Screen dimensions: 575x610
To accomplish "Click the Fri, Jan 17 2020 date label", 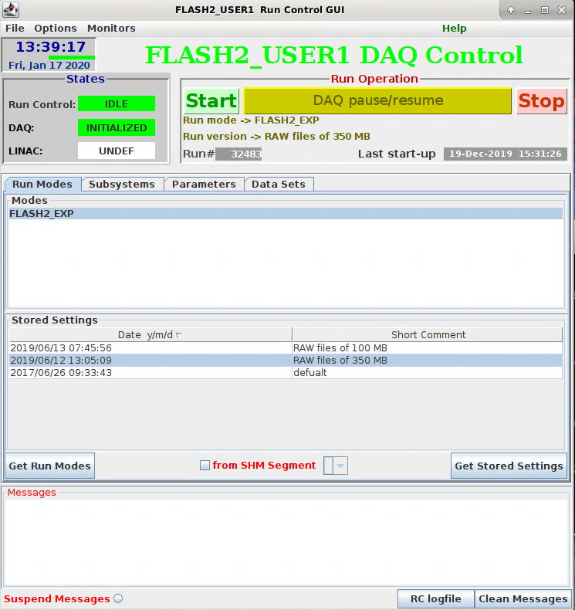I will point(49,65).
